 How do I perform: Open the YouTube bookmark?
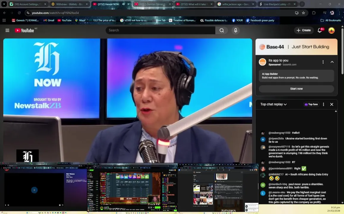(65, 21)
